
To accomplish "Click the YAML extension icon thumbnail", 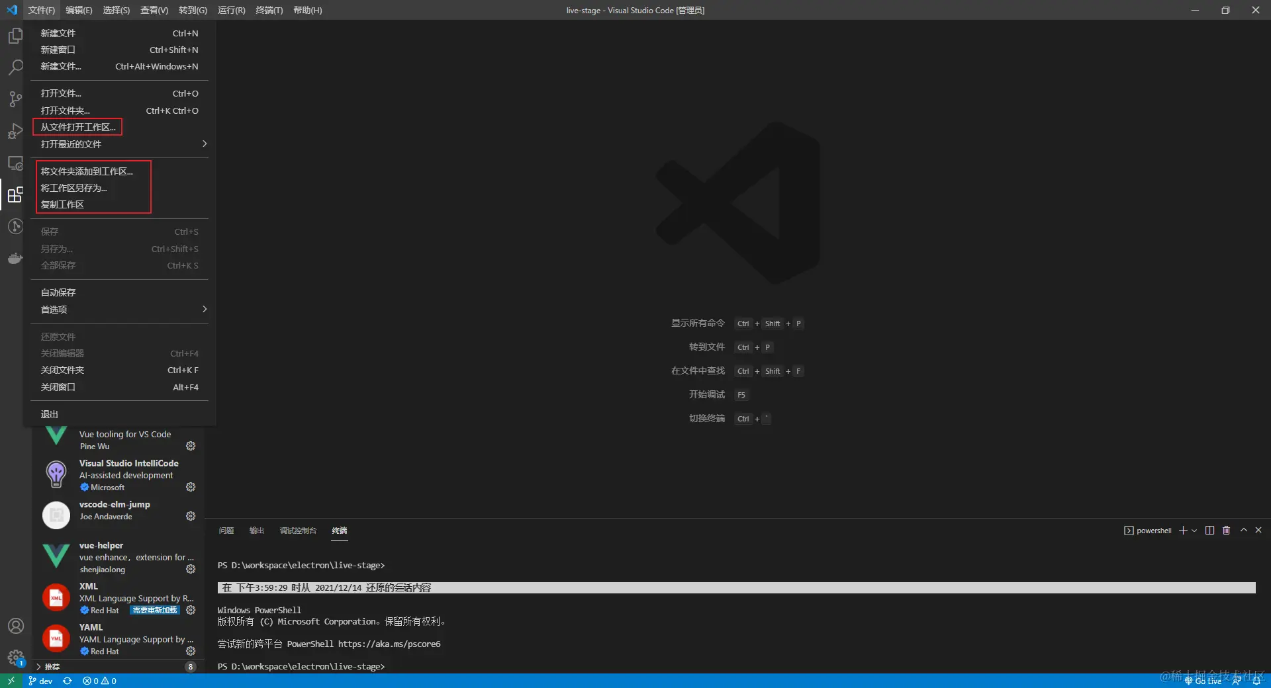I will [x=56, y=638].
